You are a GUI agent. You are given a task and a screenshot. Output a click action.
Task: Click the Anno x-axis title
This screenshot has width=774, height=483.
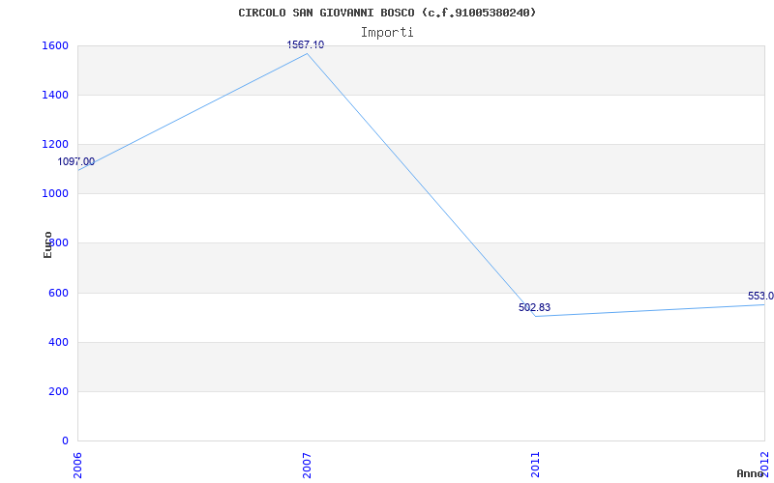(x=751, y=473)
